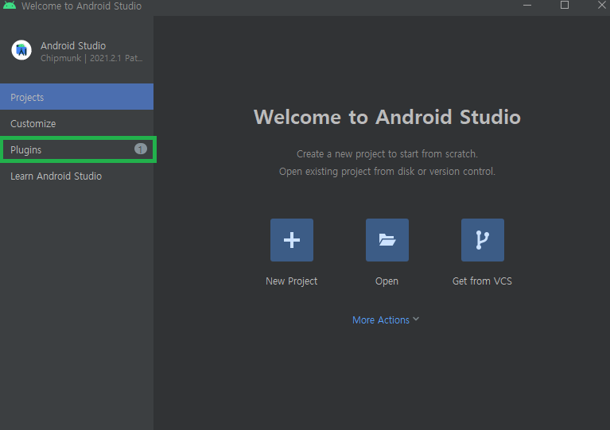Image resolution: width=610 pixels, height=430 pixels.
Task: Open Learn Android Studio section
Action: 76,176
